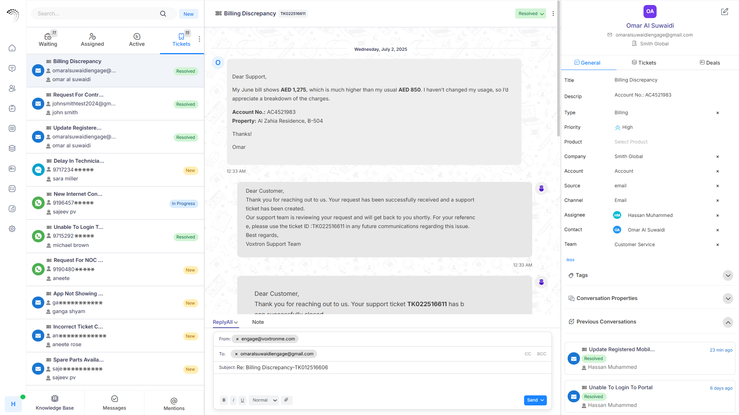This screenshot has height=415, width=739.
Task: Open the ticket's three-dot options menu
Action: (x=553, y=13)
